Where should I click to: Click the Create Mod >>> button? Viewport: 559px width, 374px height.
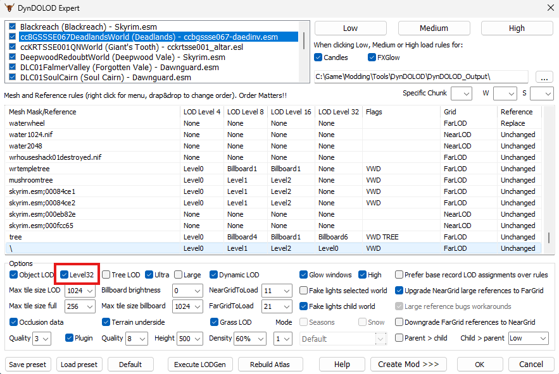tap(408, 364)
